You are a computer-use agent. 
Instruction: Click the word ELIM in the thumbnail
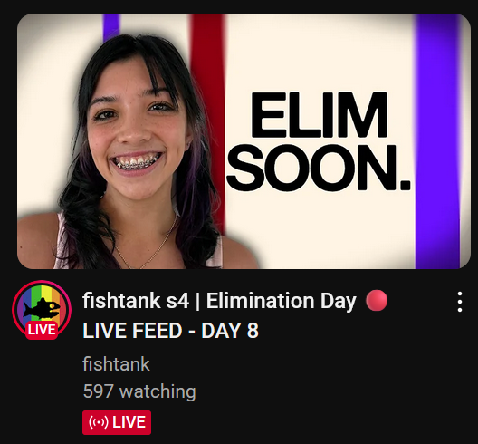coord(320,115)
